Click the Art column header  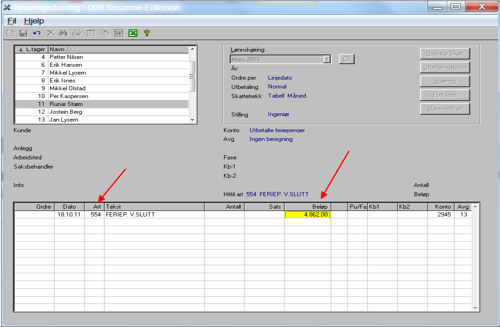(94, 207)
